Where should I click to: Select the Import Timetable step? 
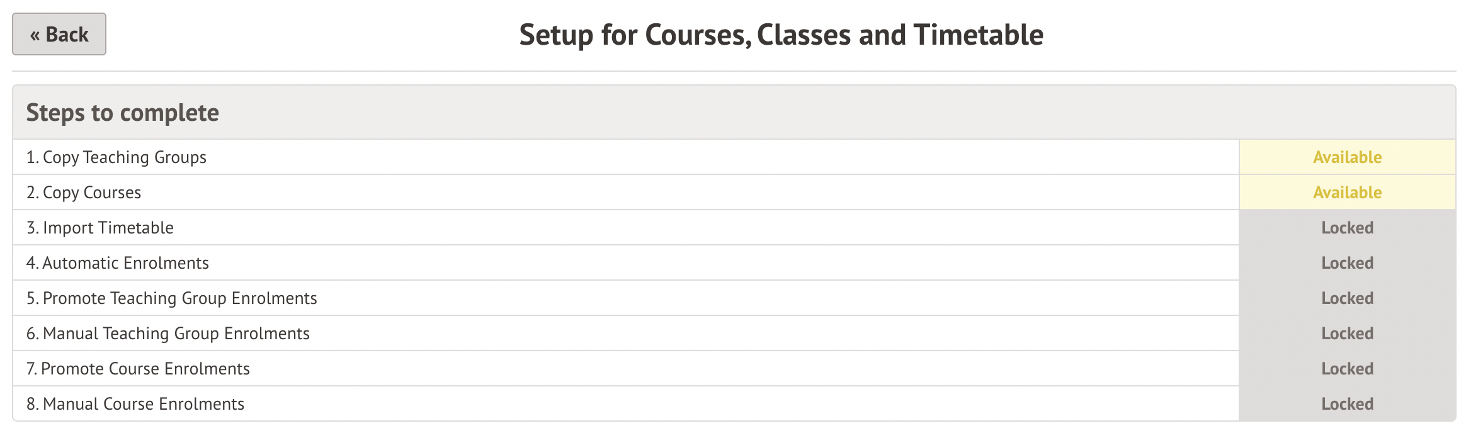100,228
